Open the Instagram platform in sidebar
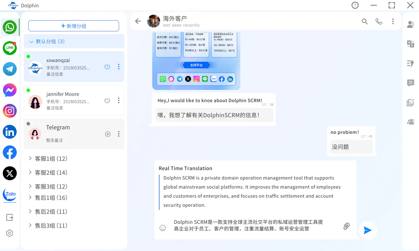 tap(10, 111)
